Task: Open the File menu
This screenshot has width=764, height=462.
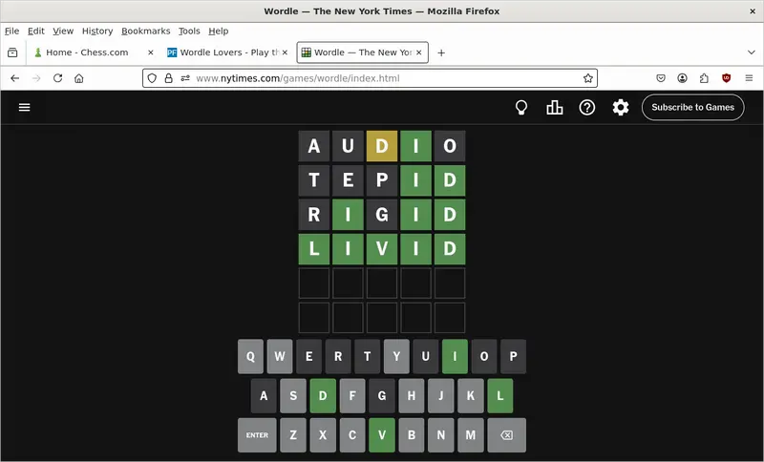Action: 11,31
